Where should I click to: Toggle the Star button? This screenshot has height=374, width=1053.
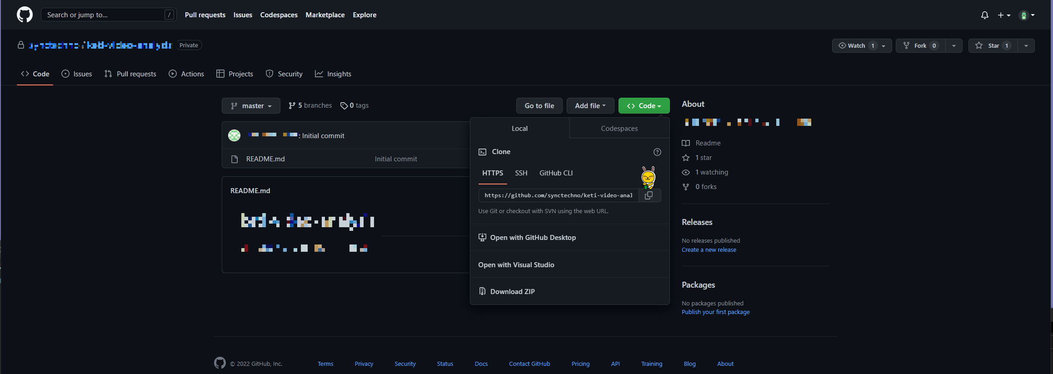coord(993,45)
